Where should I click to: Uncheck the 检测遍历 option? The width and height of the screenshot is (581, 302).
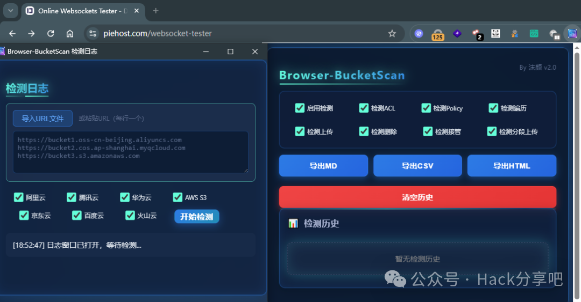(493, 108)
